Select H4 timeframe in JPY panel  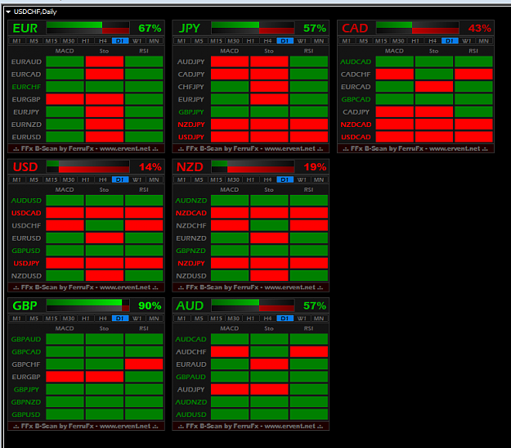268,41
